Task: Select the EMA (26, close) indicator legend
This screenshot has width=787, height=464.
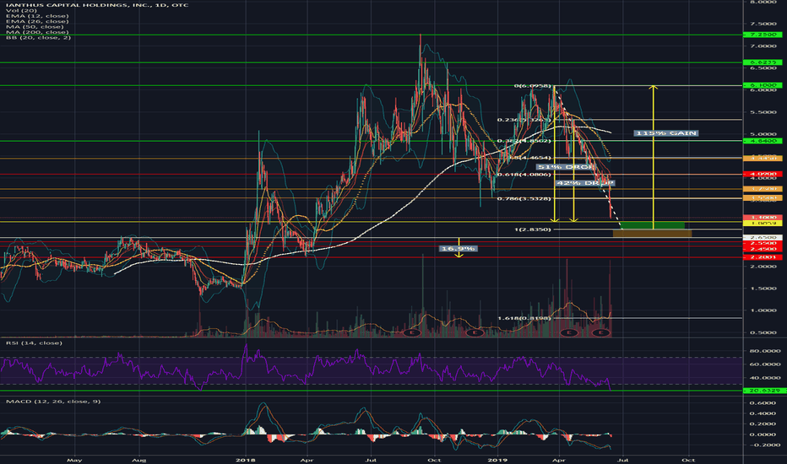Action: coord(37,22)
